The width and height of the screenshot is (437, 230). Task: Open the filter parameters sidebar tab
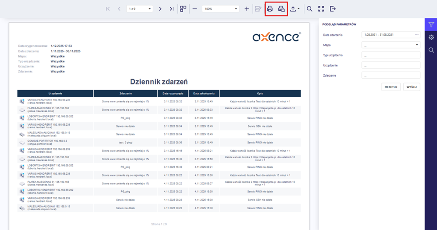pos(431,25)
